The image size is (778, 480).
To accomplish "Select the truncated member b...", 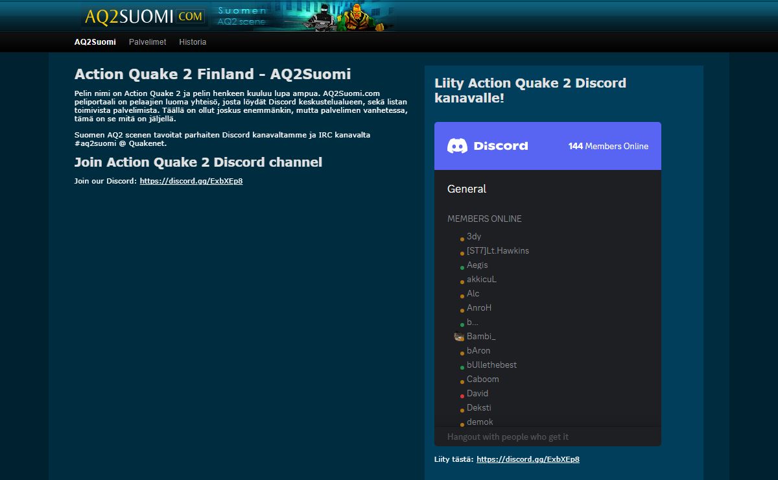I will point(473,322).
